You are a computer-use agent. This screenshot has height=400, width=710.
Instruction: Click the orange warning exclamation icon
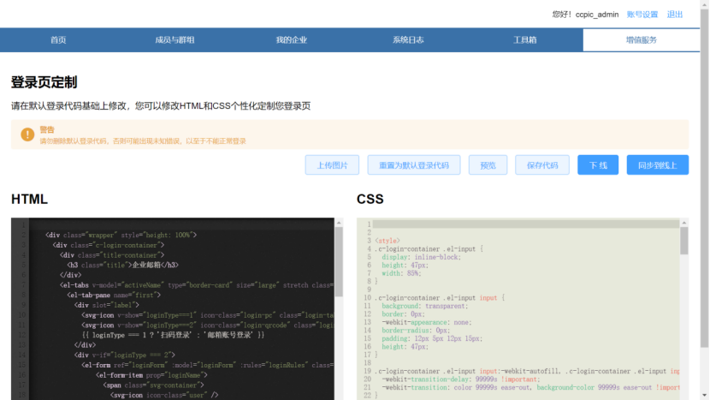coord(27,134)
